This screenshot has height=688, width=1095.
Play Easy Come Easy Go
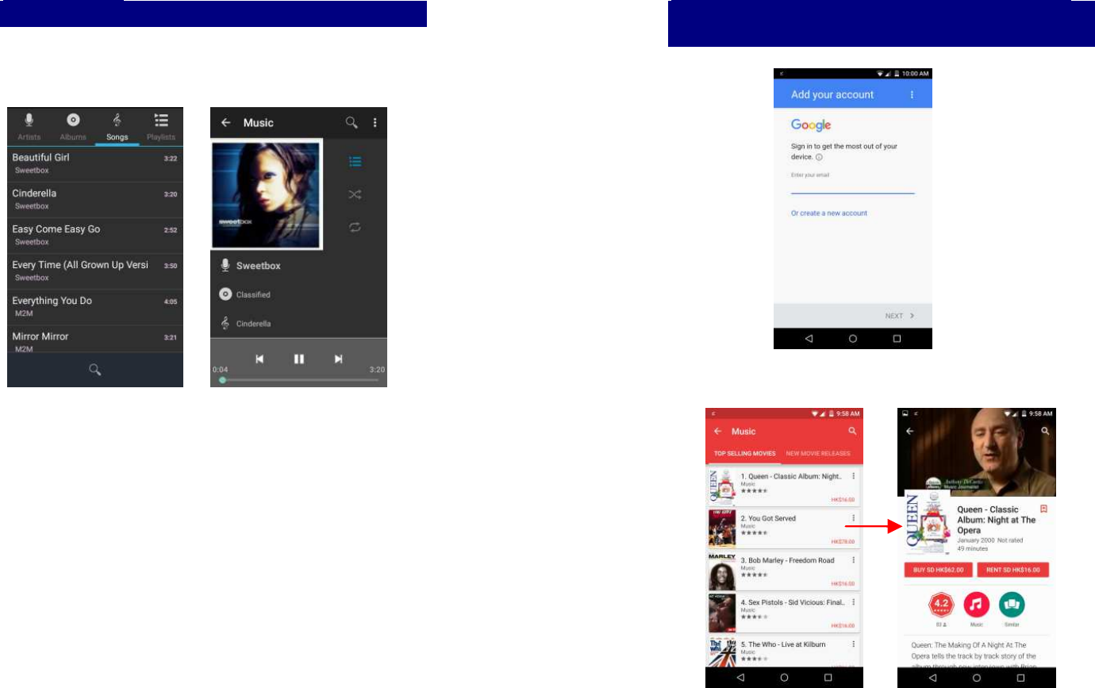95,236
